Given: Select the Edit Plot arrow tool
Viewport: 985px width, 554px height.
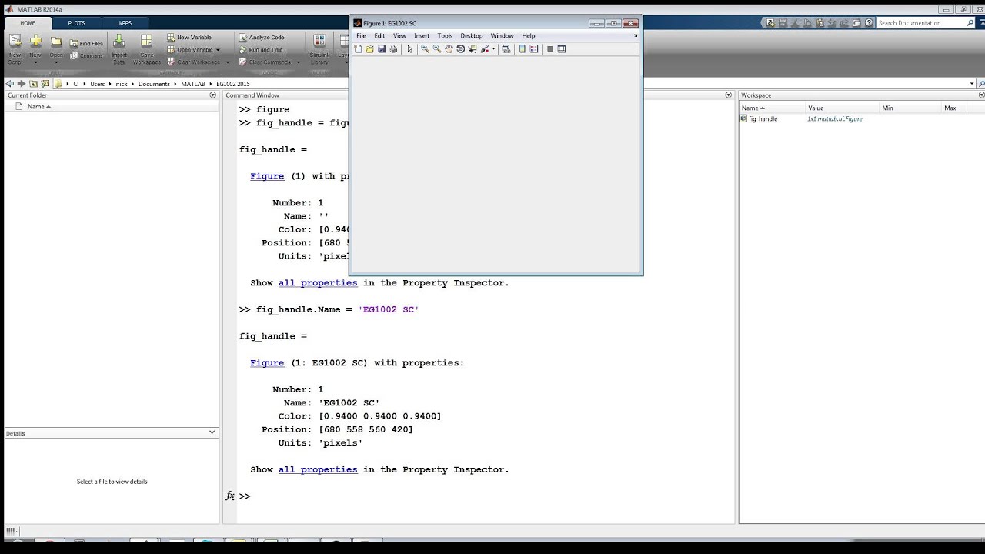Looking at the screenshot, I should pyautogui.click(x=410, y=49).
